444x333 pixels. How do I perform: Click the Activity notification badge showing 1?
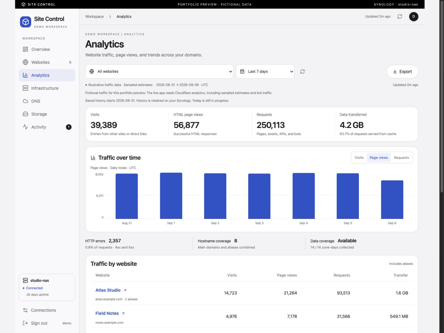pos(69,127)
